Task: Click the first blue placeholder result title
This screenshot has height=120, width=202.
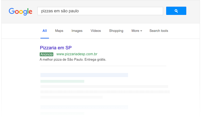Action: point(84,75)
